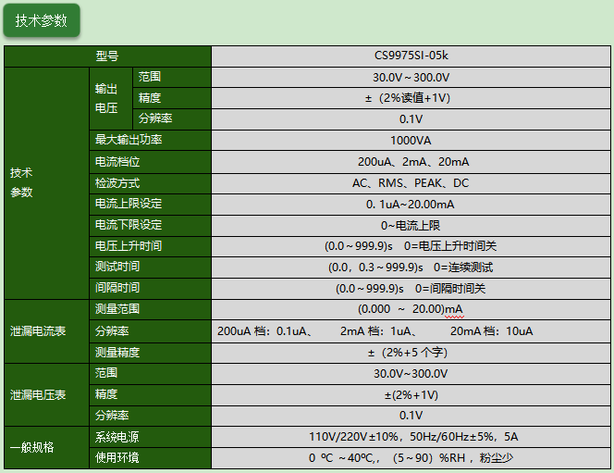The image size is (614, 473).
Task: Click output voltage range 30.0V ~ 300.0V
Action: click(411, 77)
